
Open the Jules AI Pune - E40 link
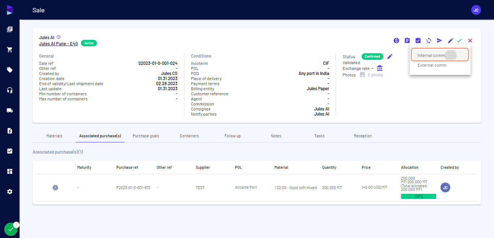(x=58, y=43)
